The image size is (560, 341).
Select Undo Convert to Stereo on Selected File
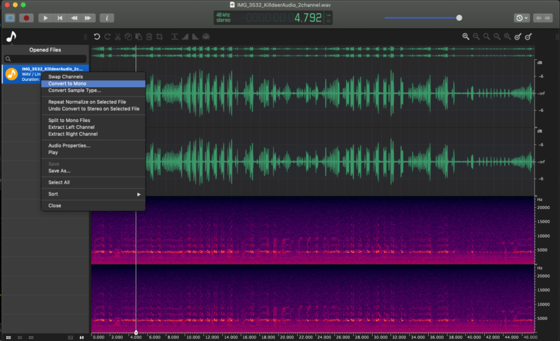(x=93, y=108)
